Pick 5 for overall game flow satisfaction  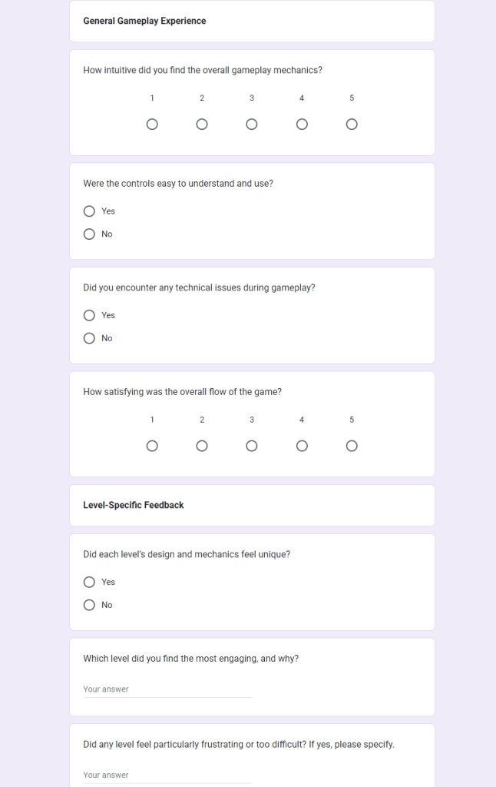point(352,446)
